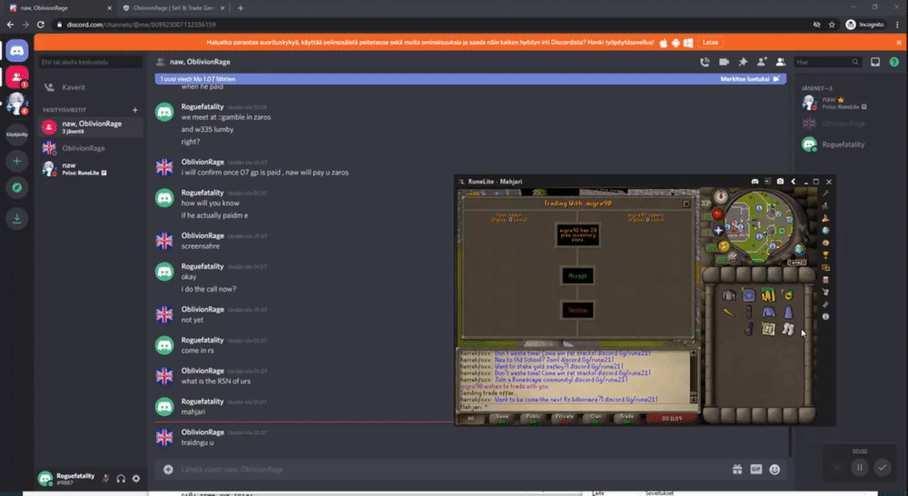Open the emoji picker

[775, 470]
